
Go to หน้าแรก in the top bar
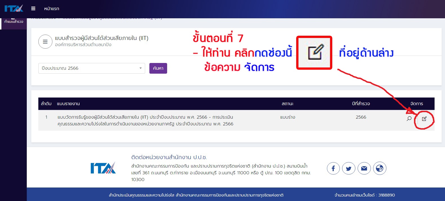pyautogui.click(x=52, y=9)
